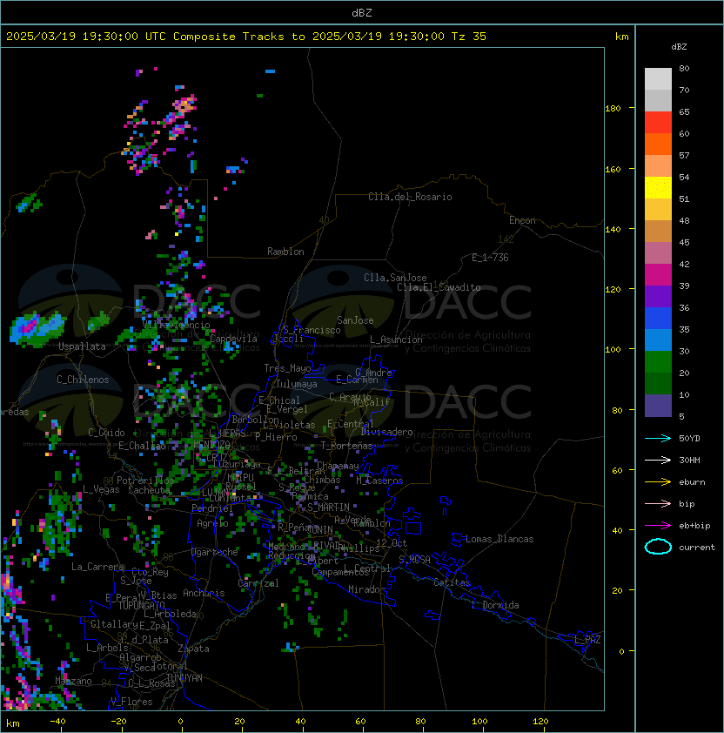Click the Clla.SanJose place label
This screenshot has width=724, height=733.
(395, 278)
